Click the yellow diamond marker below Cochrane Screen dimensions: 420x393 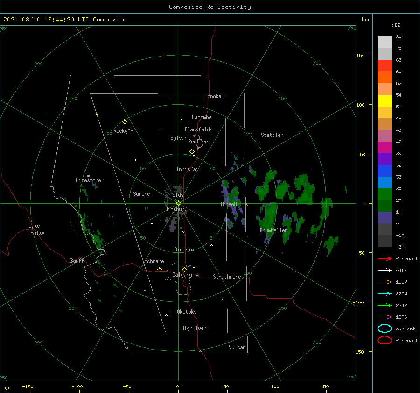(160, 270)
